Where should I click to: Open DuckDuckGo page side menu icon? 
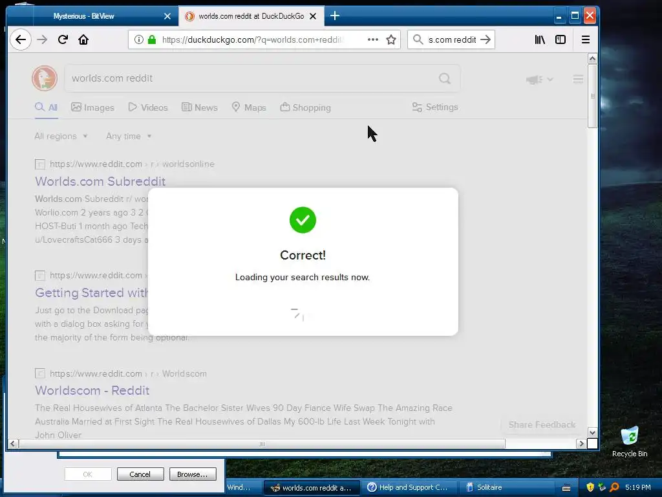578,79
